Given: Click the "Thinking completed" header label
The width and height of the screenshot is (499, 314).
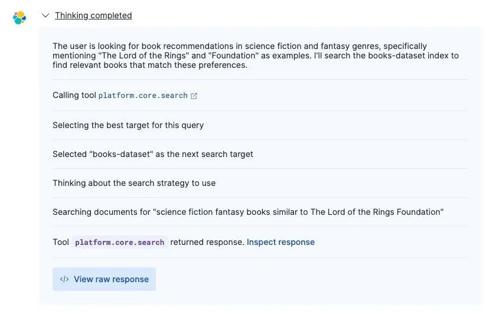Looking at the screenshot, I should [93, 16].
